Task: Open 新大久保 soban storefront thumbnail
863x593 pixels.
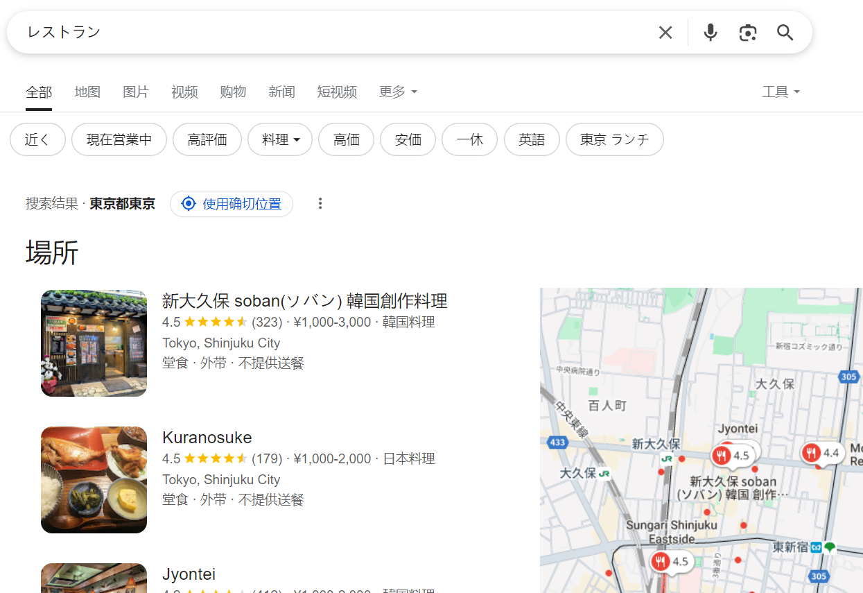Action: pos(94,343)
